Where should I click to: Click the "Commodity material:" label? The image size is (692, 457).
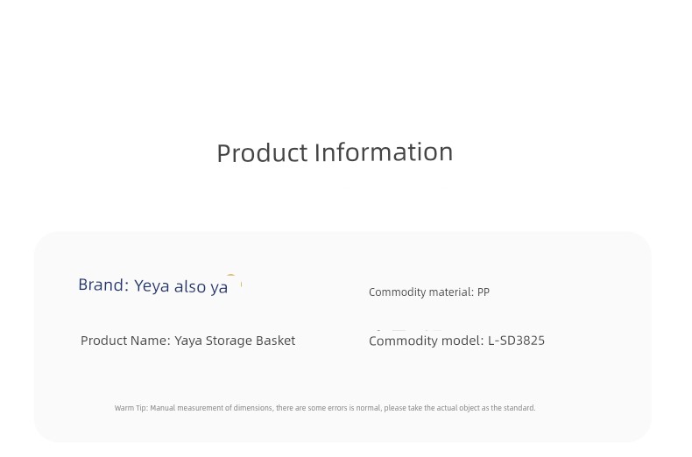tap(421, 292)
